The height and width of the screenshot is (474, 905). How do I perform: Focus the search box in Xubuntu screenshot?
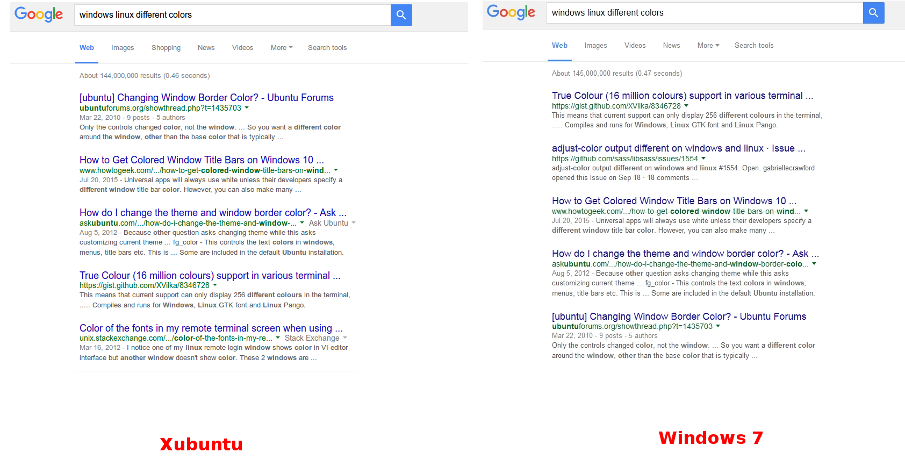point(232,15)
